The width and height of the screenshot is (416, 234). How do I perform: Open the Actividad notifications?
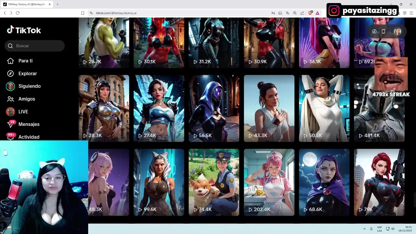click(29, 137)
